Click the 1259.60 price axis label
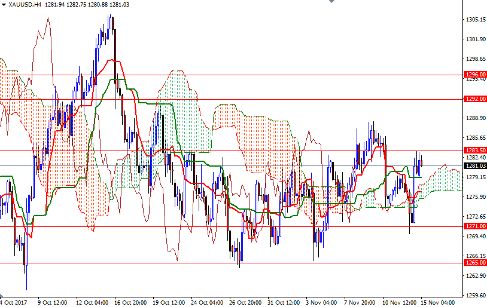The image size is (487, 307). pos(475,295)
